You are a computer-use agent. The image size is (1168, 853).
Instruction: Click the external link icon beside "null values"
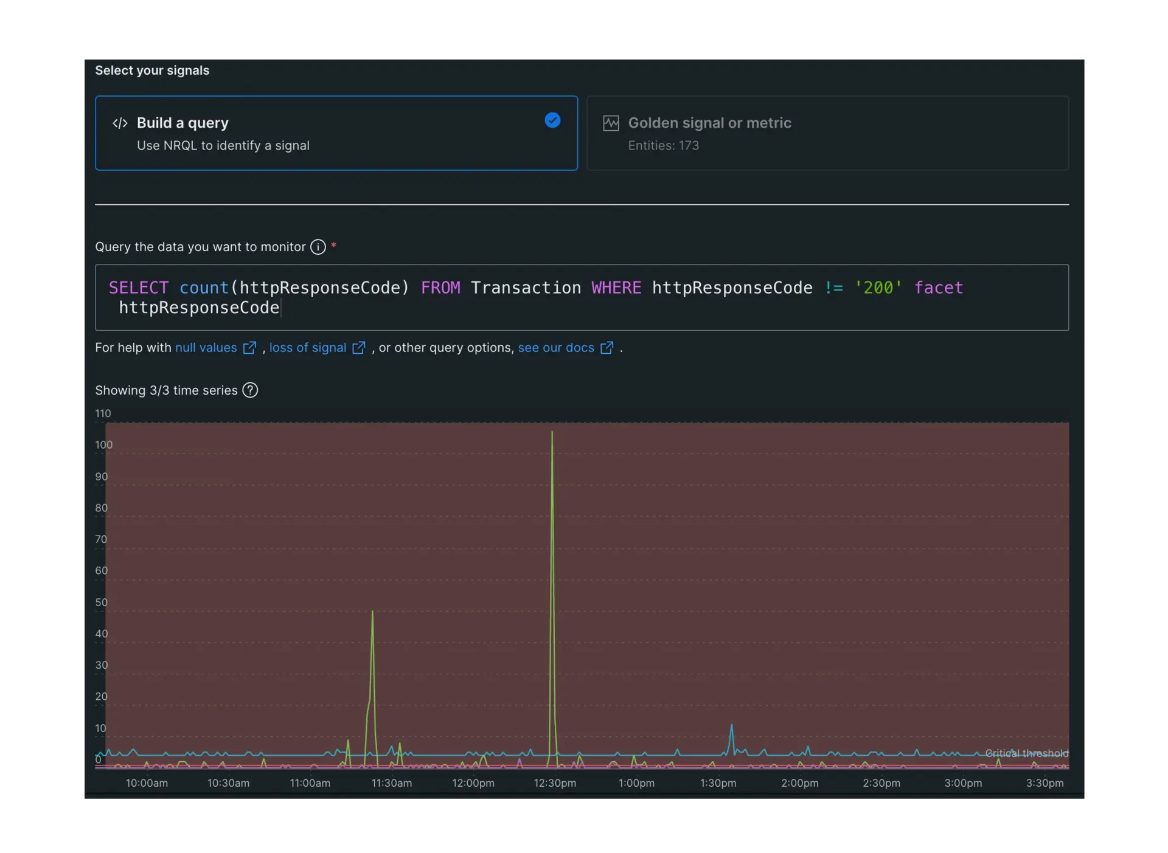249,348
